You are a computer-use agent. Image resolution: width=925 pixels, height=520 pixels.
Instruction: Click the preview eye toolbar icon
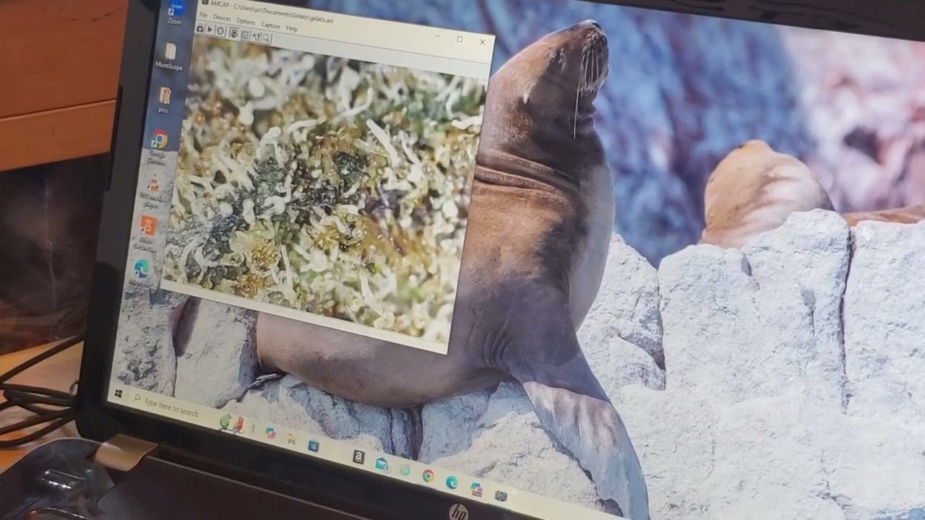coord(234,33)
